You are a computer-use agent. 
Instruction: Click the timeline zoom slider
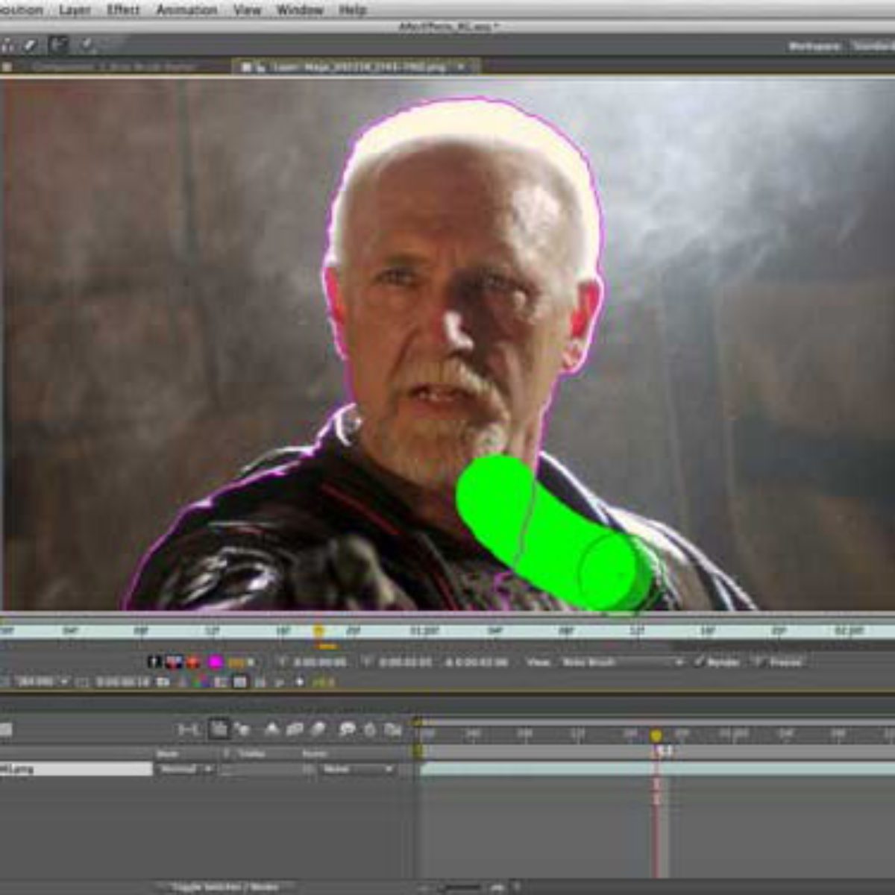[462, 888]
